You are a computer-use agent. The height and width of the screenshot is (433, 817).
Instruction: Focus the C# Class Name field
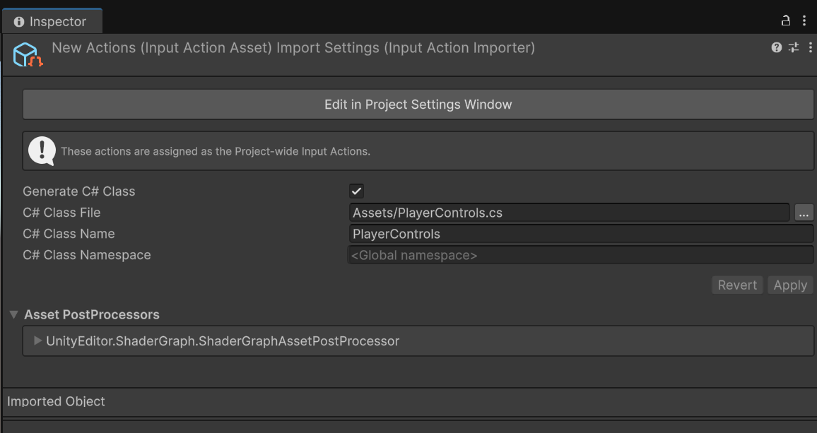(580, 234)
